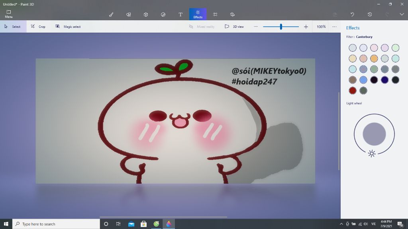Click the zoom in plus button
The image size is (408, 229).
306,27
